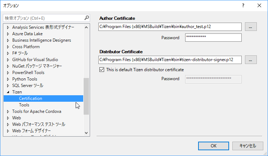Expand Cross Platform node
The image size is (268, 156).
click(x=8, y=47)
